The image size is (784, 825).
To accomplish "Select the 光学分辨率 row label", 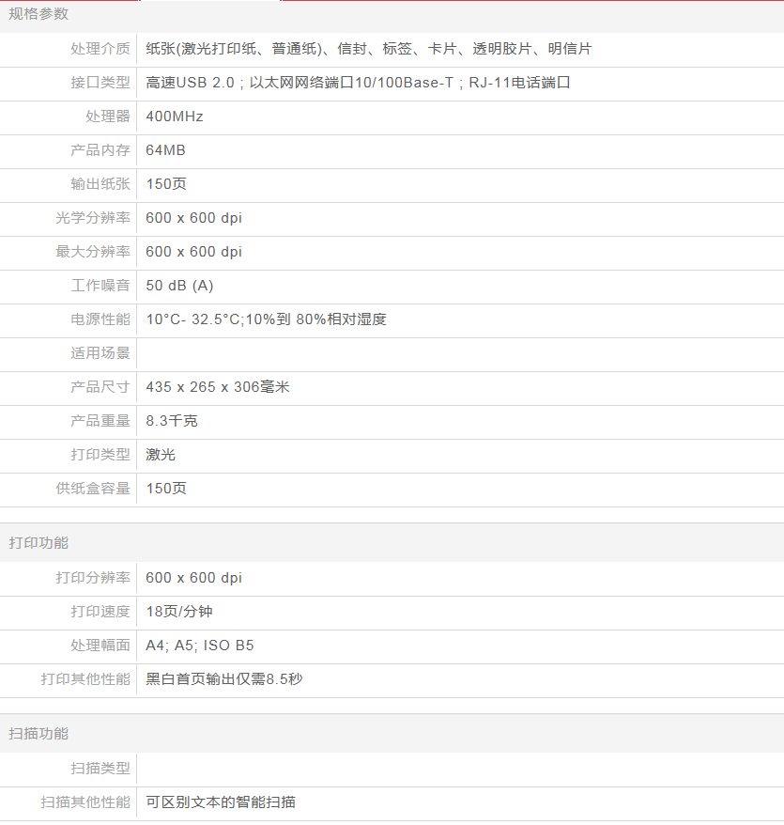I will click(93, 218).
